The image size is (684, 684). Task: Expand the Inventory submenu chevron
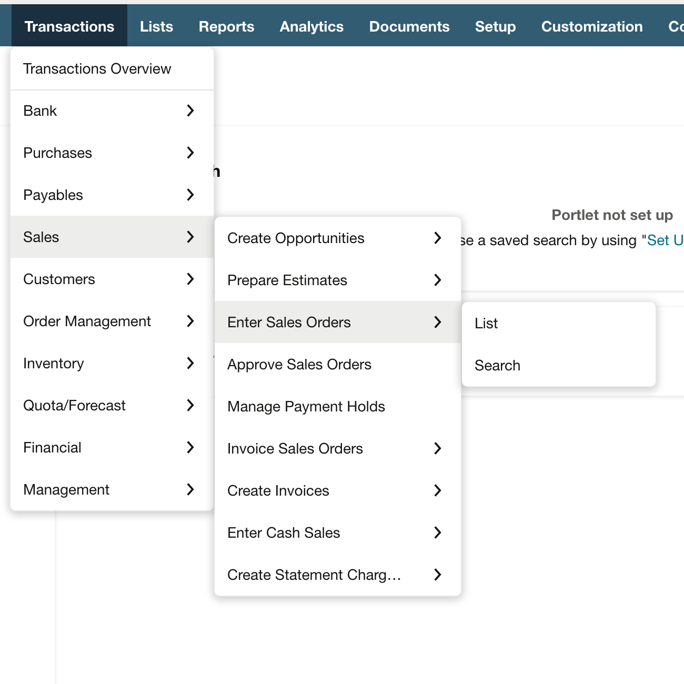pyautogui.click(x=190, y=363)
